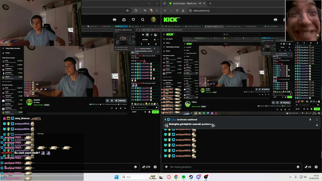Show hidden system tray icons
This screenshot has width=322, height=181.
point(290,177)
